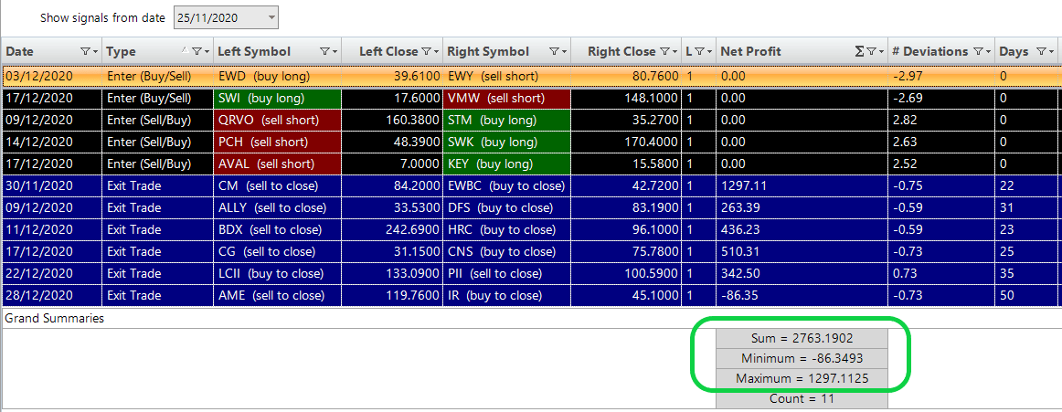Open the Show signals from date dropdown
Image resolution: width=1062 pixels, height=412 pixels.
click(271, 18)
